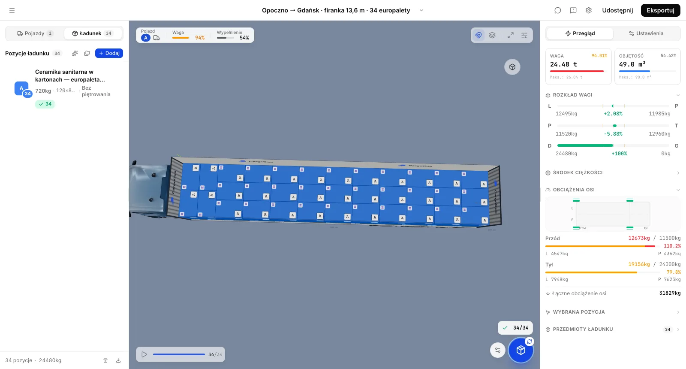The width and height of the screenshot is (686, 369).
Task: Select vehicle A badge in viewport header
Action: coord(146,38)
